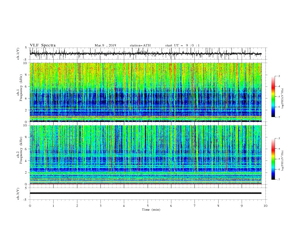Click the 'VLF Spectra' title text
Image resolution: width=299 pixels, height=231 pixels.
tap(43, 45)
